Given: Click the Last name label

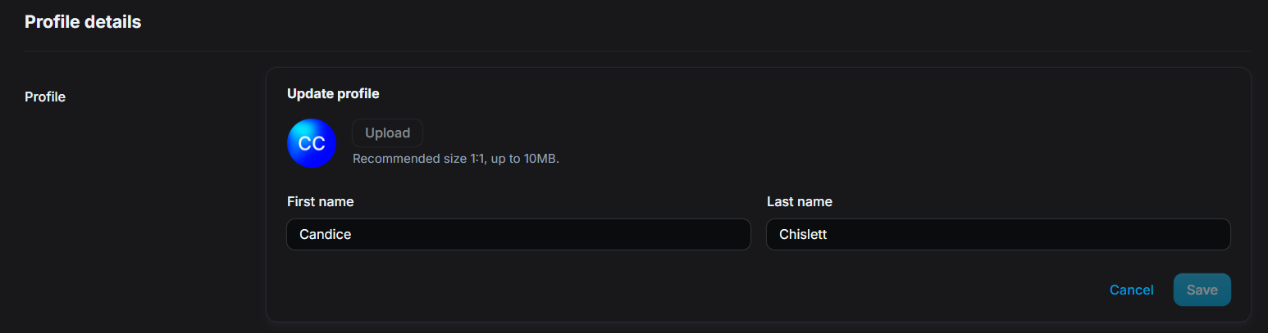Looking at the screenshot, I should 799,201.
